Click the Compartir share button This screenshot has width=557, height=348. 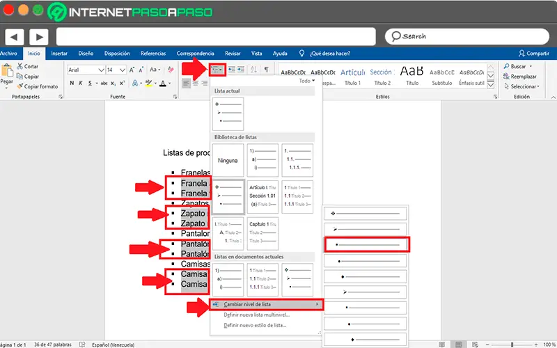pyautogui.click(x=534, y=54)
